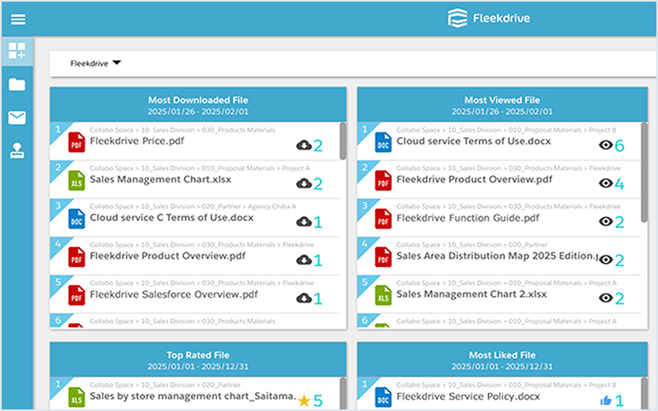Click eye icon for Cloud service Terms of Use.docx
This screenshot has height=411, width=658.
point(605,145)
